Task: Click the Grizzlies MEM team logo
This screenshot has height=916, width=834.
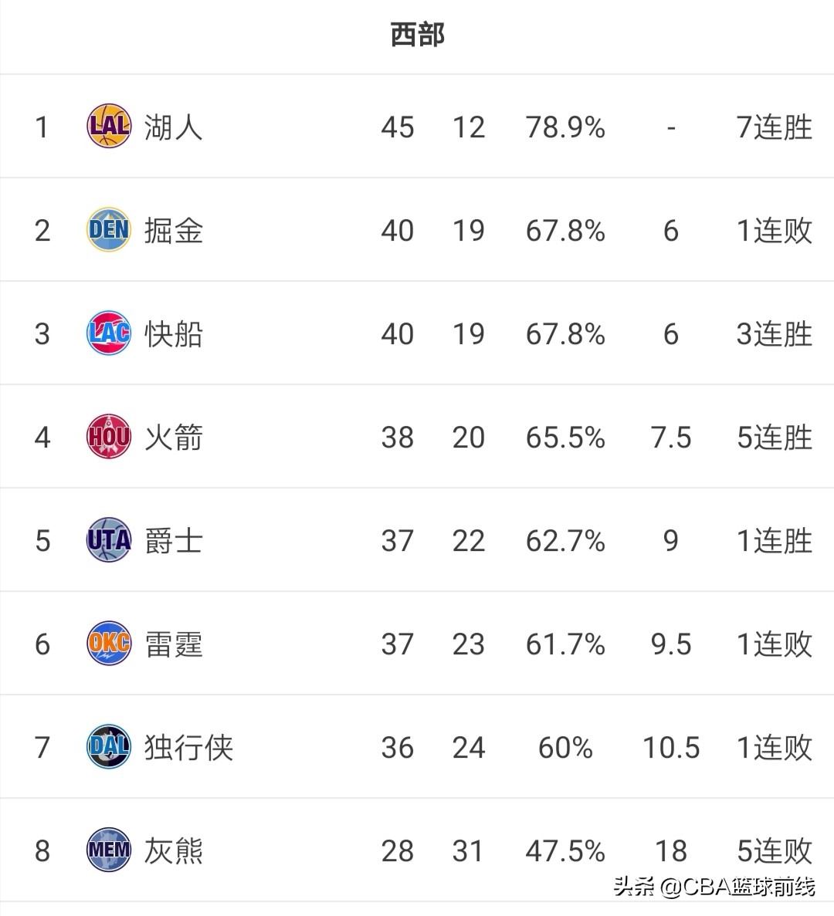Action: click(109, 850)
